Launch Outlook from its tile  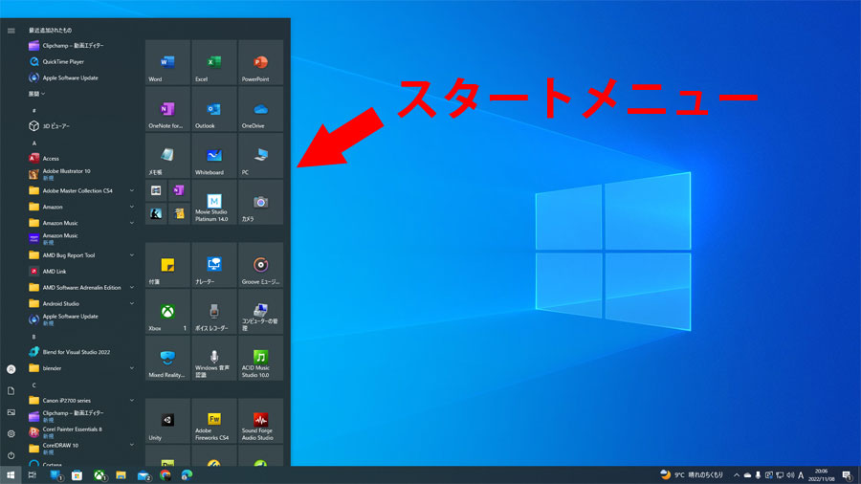click(214, 109)
